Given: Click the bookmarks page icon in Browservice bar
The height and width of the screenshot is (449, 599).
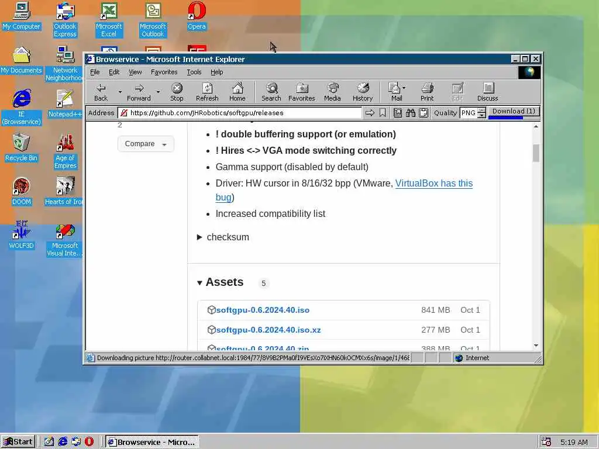Looking at the screenshot, I should point(397,113).
